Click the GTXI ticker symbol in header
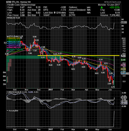129x131 pixels. [x=9, y=2]
